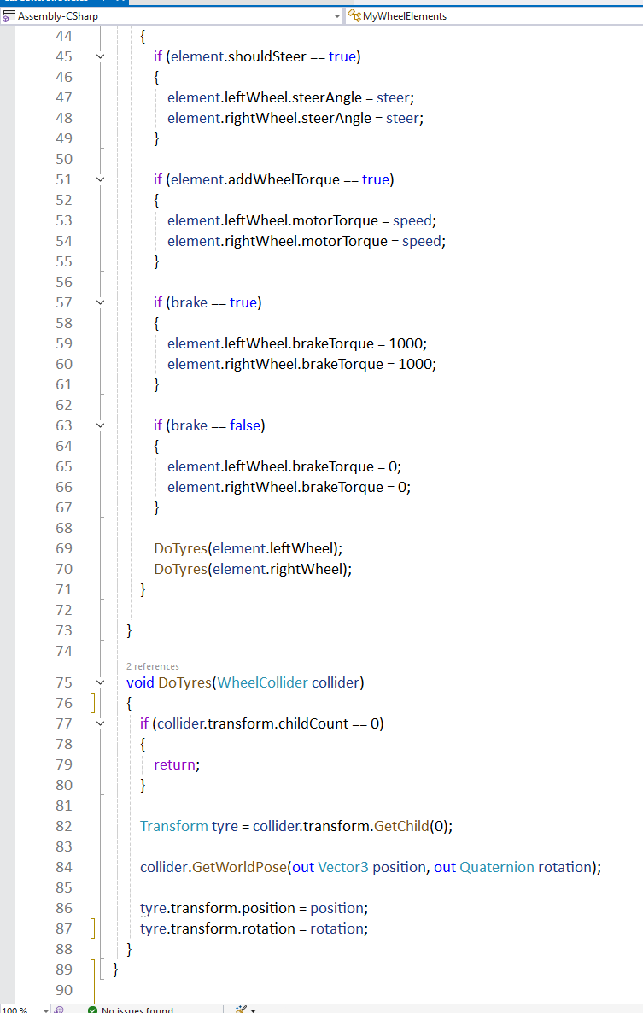Collapse the childCount if block
643x1013 pixels.
pos(101,723)
